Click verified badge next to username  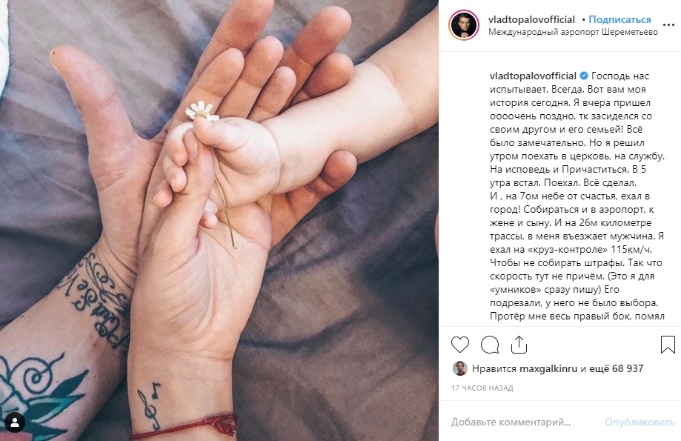pos(584,76)
